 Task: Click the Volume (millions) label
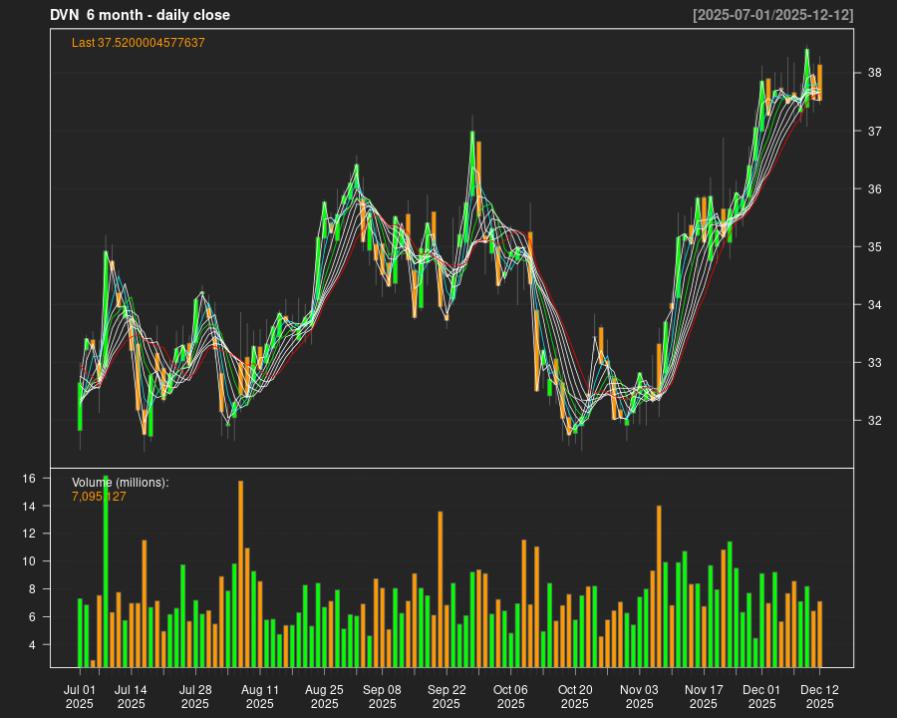click(x=121, y=483)
